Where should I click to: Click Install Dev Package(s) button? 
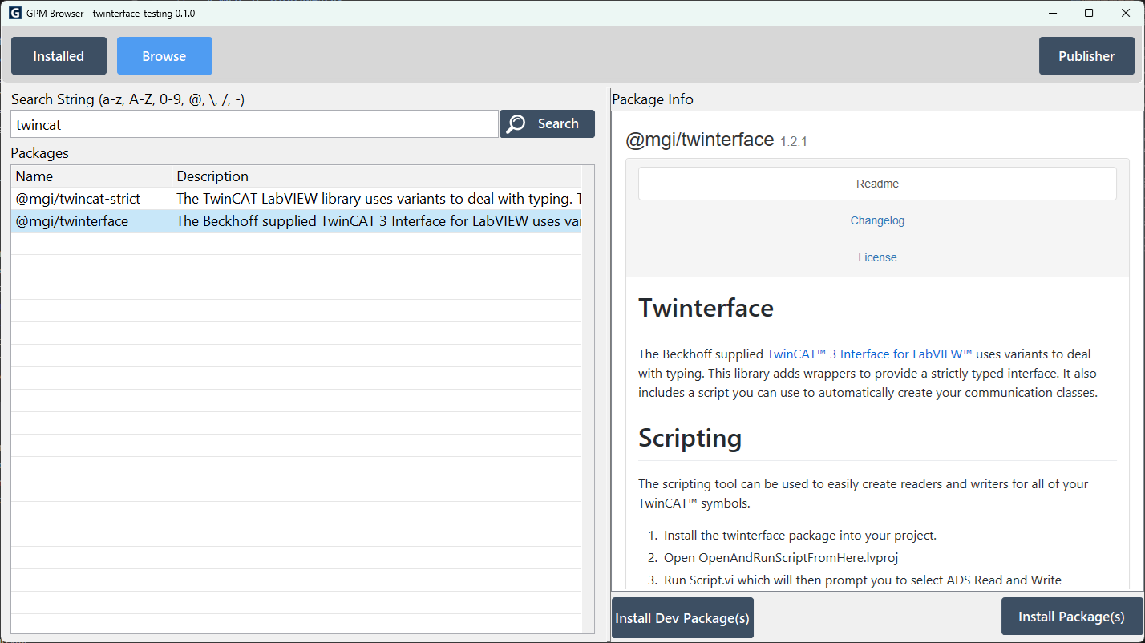(682, 618)
